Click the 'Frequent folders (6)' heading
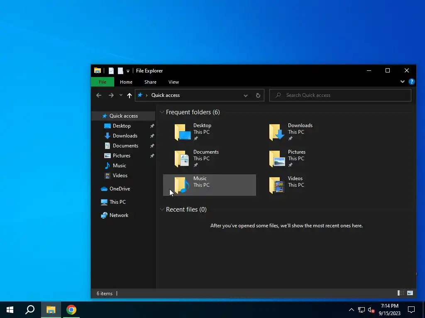Image resolution: width=425 pixels, height=318 pixels. (x=193, y=112)
